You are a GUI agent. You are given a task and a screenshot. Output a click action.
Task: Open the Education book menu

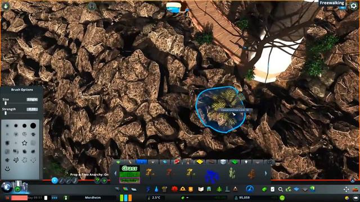(x=201, y=190)
